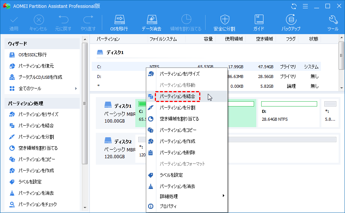Expand the 全てのツール arrow
Image resolution: width=345 pixels, height=213 pixels.
point(76,88)
